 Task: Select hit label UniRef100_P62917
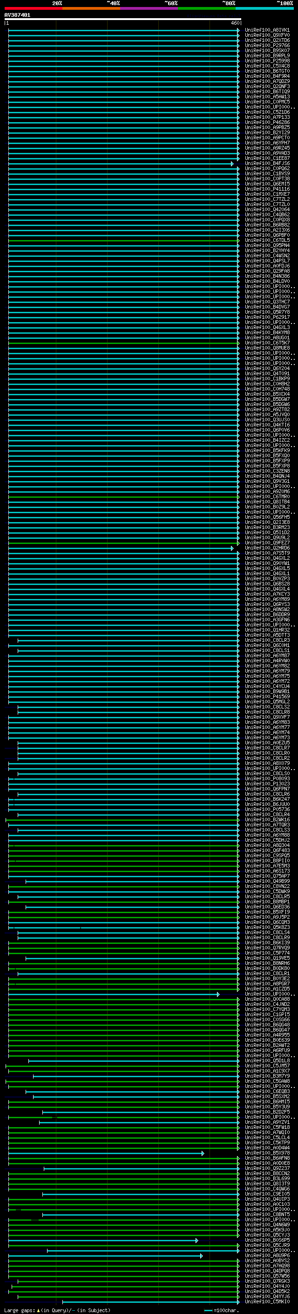pos(267,317)
